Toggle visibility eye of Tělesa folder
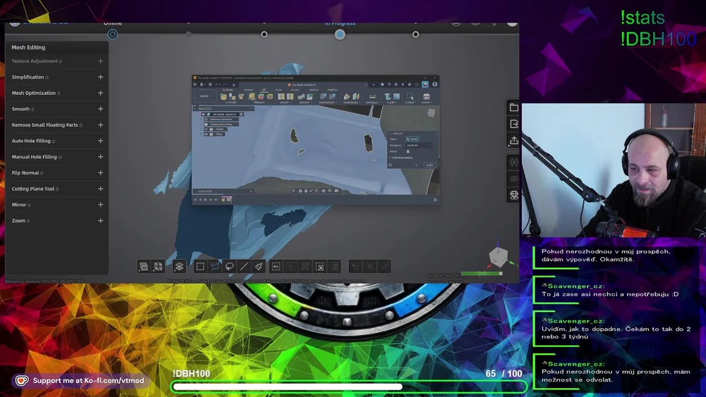The height and width of the screenshot is (397, 706). 206,134
